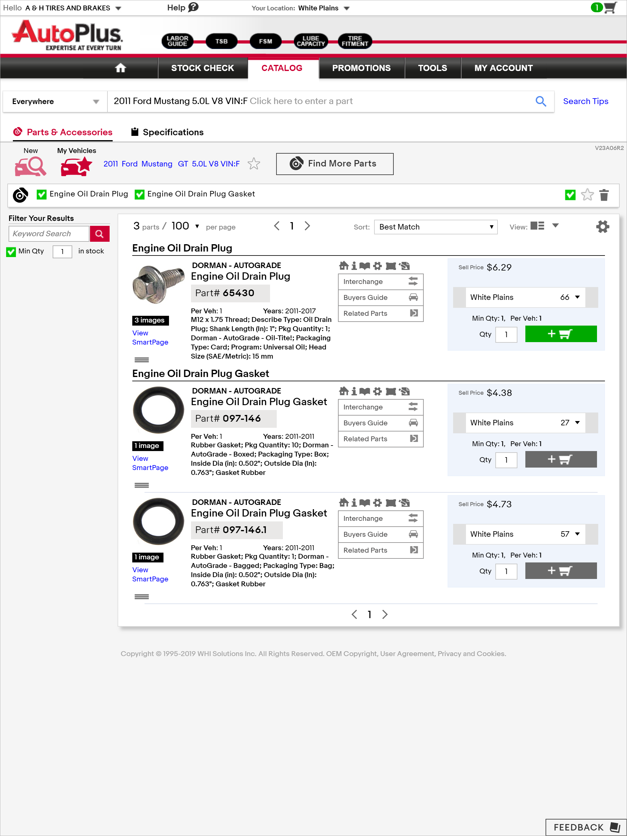Disable the Min Qty in stock filter

(11, 252)
